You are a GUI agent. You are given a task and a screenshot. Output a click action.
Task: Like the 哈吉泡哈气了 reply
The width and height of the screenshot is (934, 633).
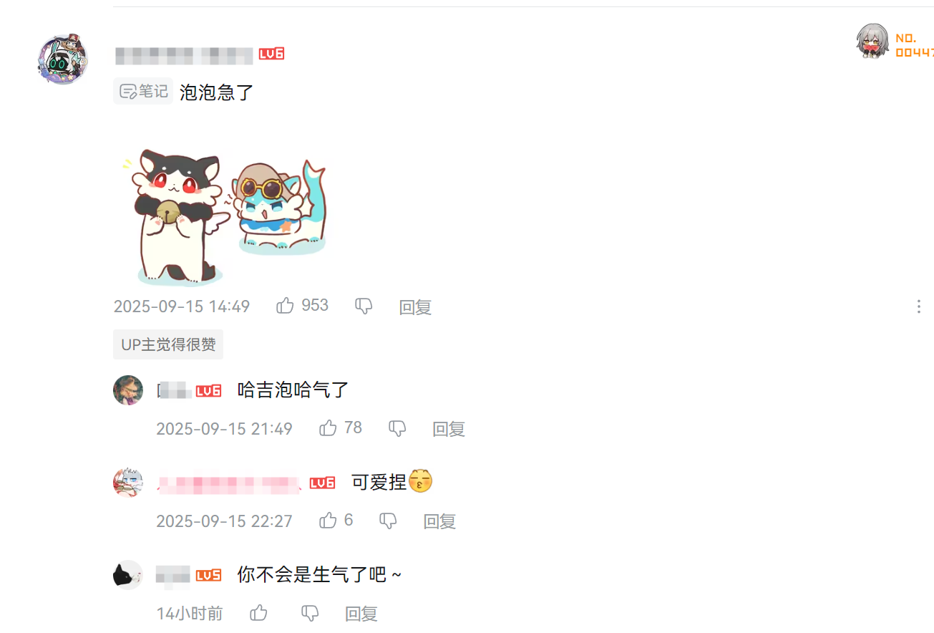[x=328, y=428]
